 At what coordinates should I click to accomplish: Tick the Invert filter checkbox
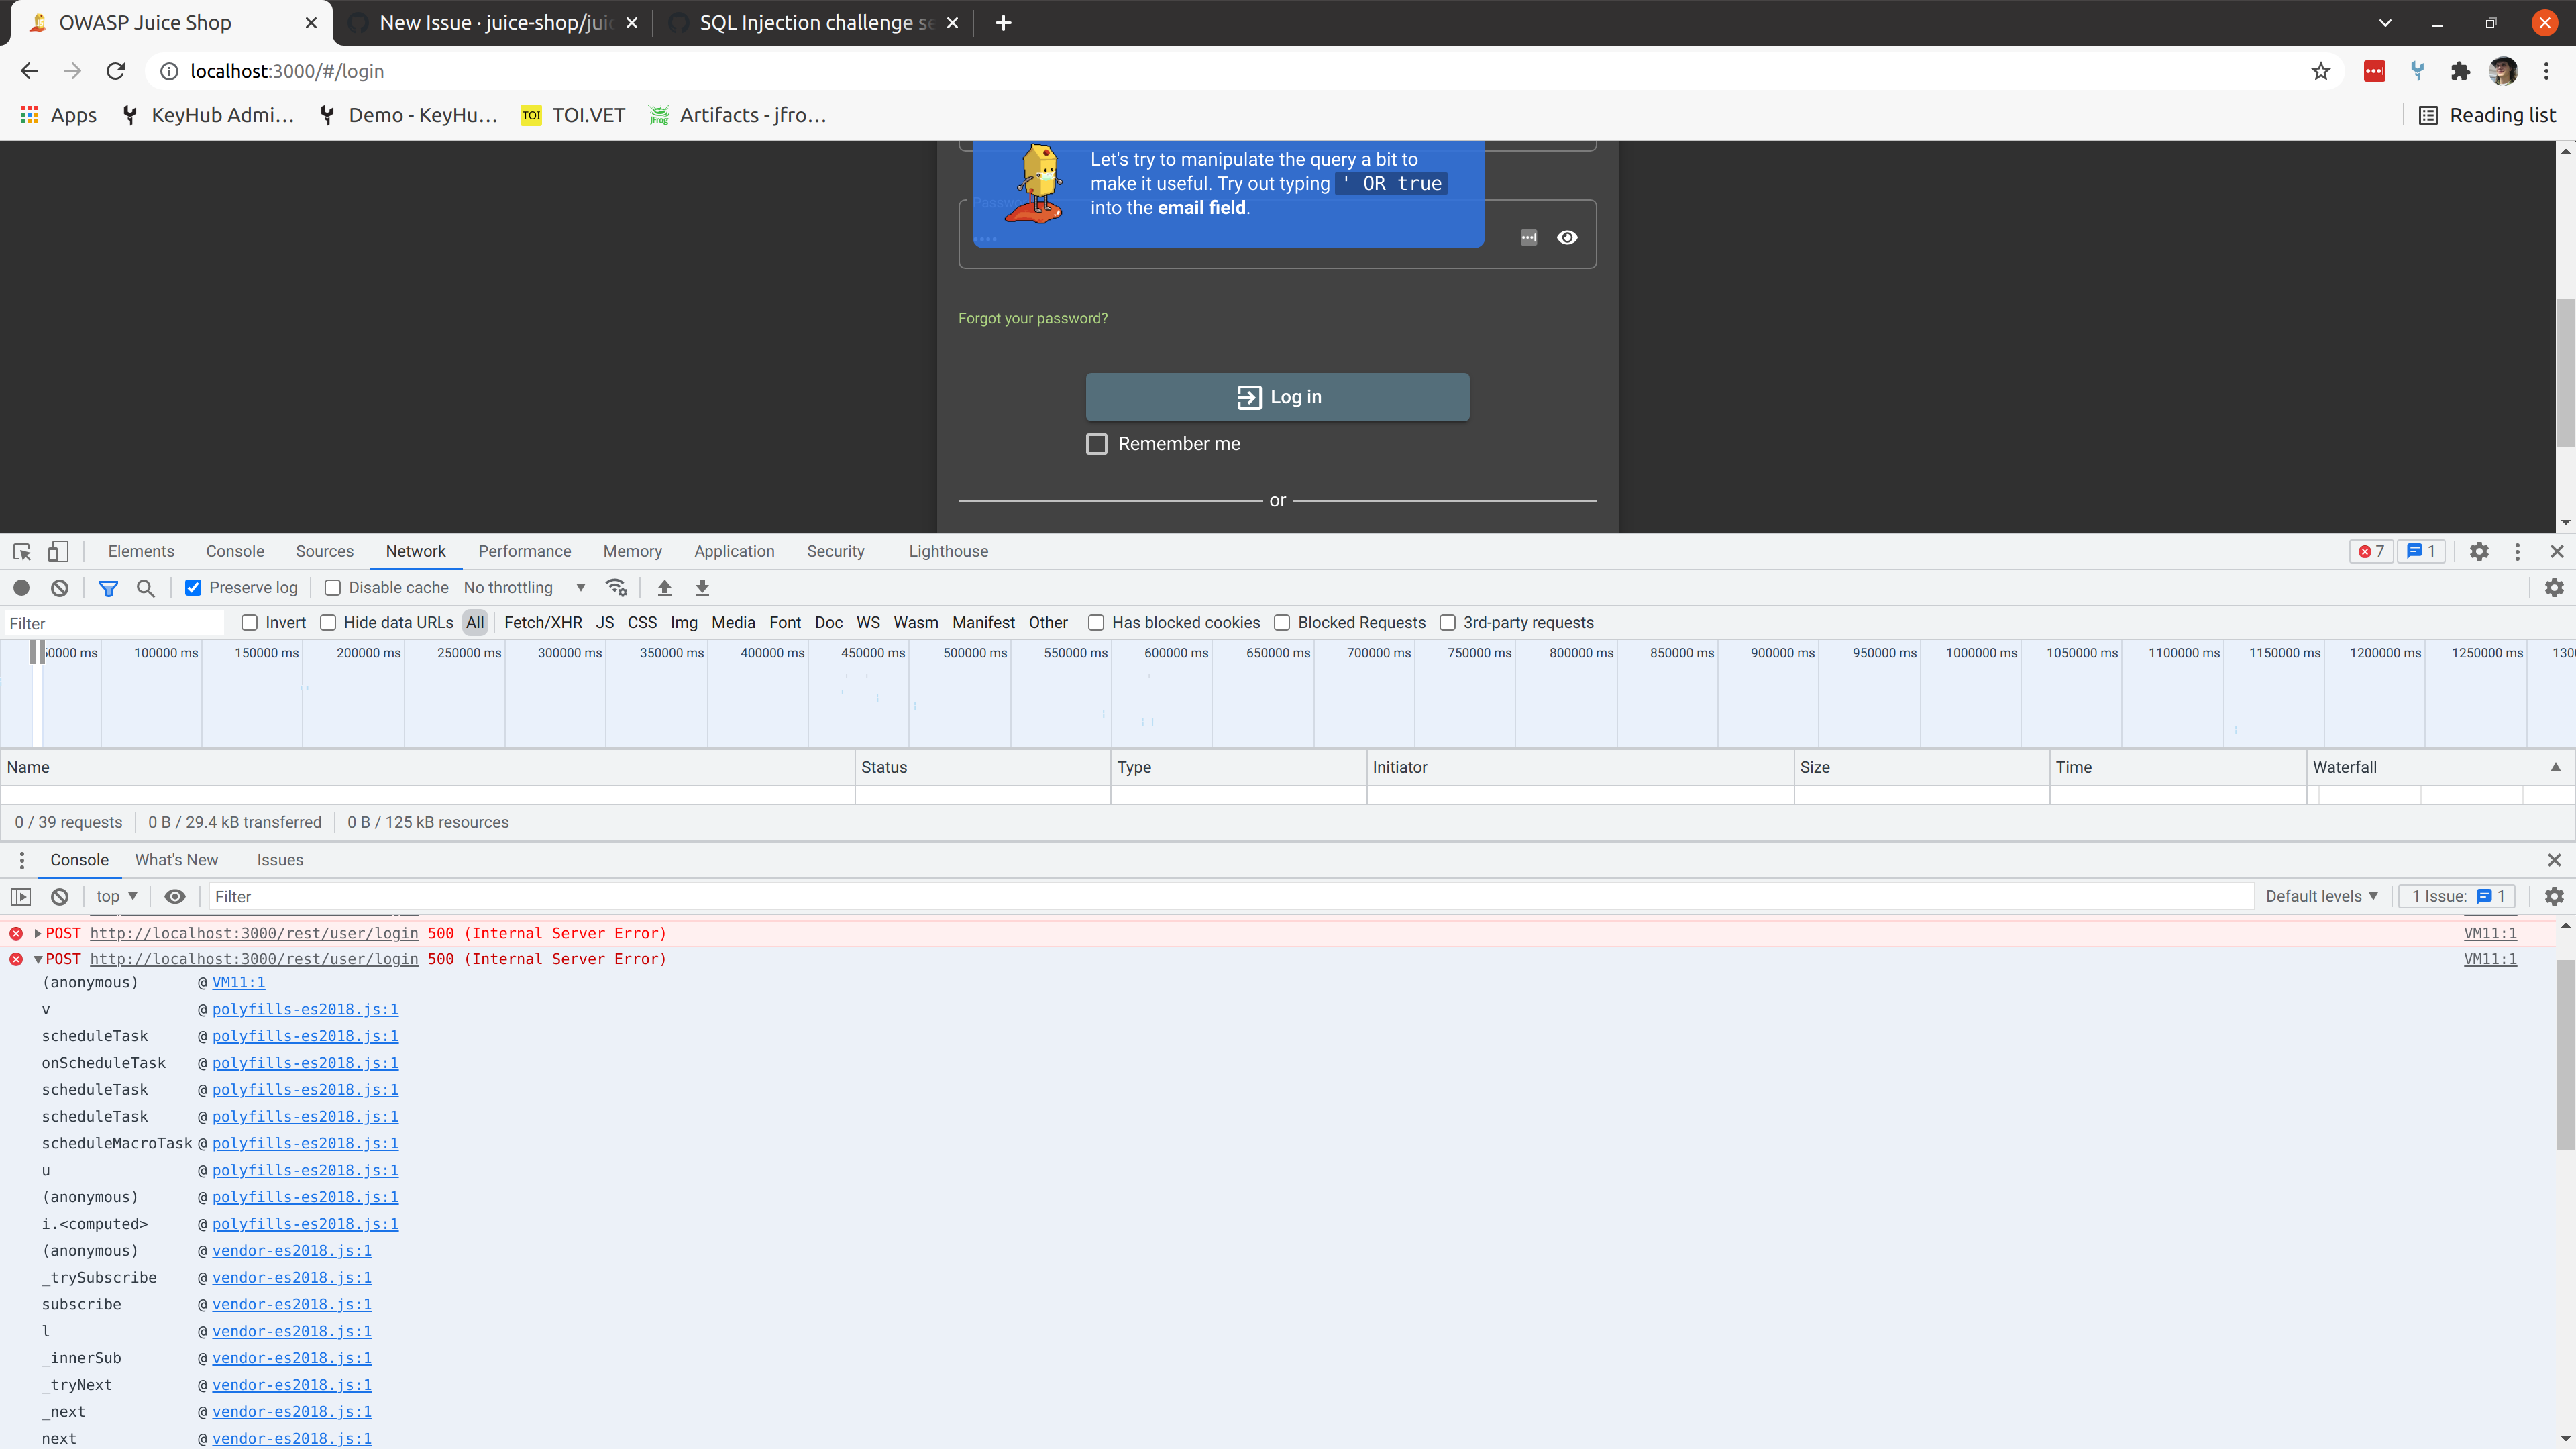click(250, 622)
